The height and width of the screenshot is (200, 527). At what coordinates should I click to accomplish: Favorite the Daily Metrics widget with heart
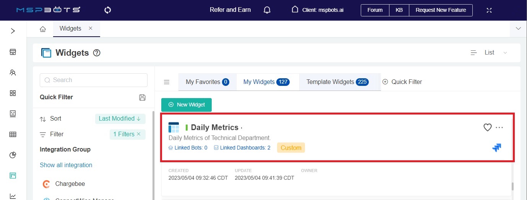click(487, 127)
